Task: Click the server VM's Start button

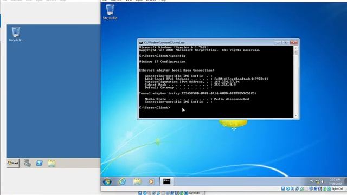Action: pos(13,163)
